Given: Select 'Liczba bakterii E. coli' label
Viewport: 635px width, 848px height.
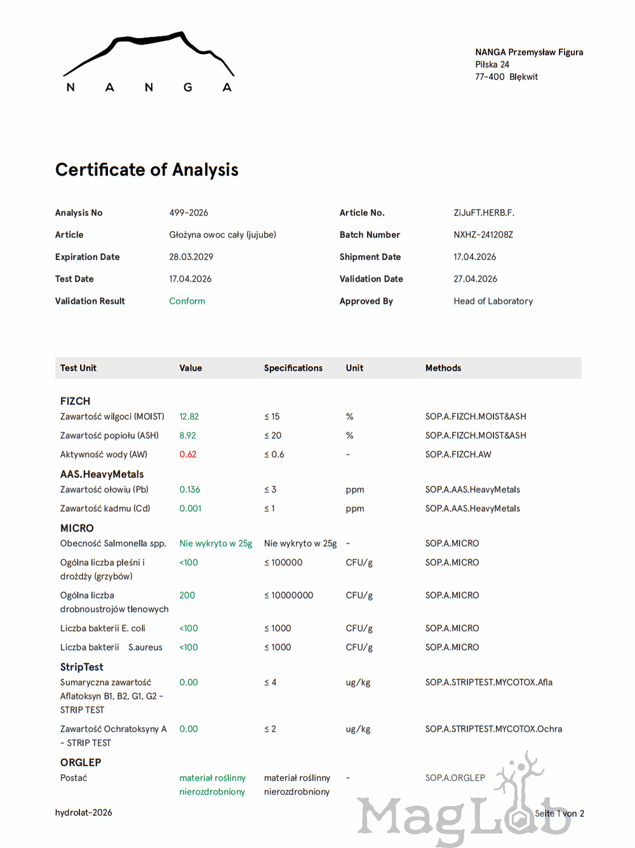Looking at the screenshot, I should pyautogui.click(x=102, y=628).
